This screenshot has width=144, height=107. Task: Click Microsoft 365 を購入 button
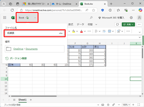tap(111, 18)
